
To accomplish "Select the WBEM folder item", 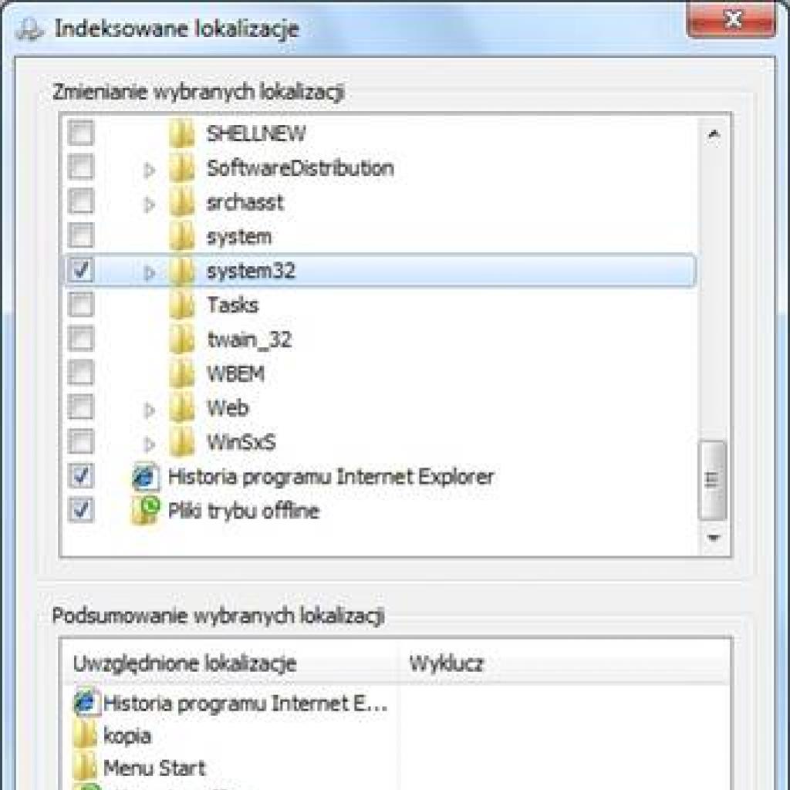I will point(235,373).
